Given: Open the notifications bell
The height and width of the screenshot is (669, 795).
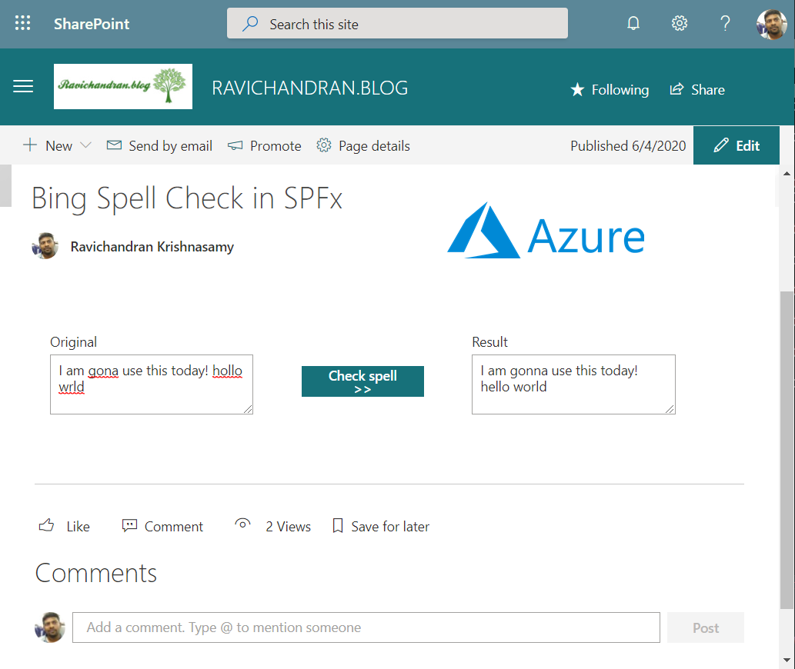Looking at the screenshot, I should coord(633,24).
